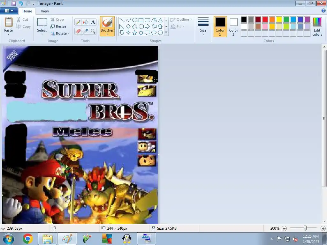The width and height of the screenshot is (327, 245).
Task: Open the Outline dropdown
Action: pos(181,19)
